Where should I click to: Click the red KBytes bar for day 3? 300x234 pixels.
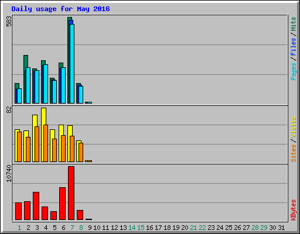(x=36, y=206)
